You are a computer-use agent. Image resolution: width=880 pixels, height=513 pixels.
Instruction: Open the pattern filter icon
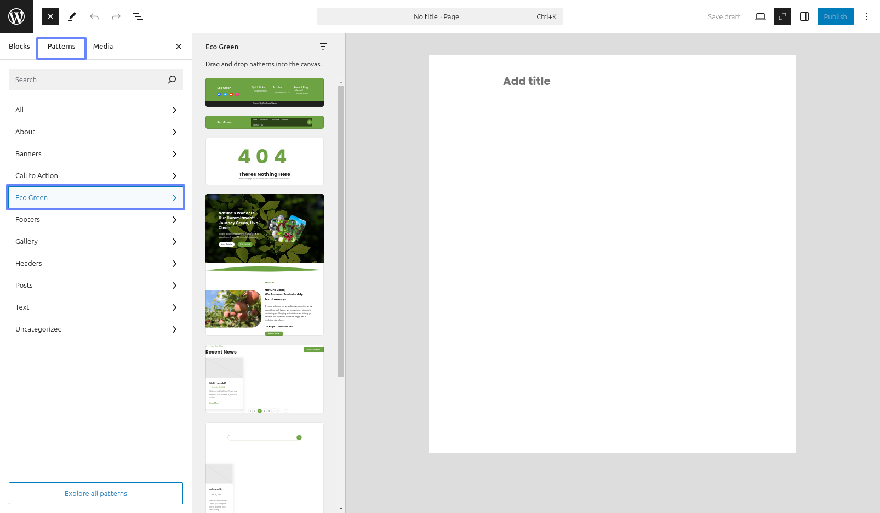pyautogui.click(x=323, y=47)
